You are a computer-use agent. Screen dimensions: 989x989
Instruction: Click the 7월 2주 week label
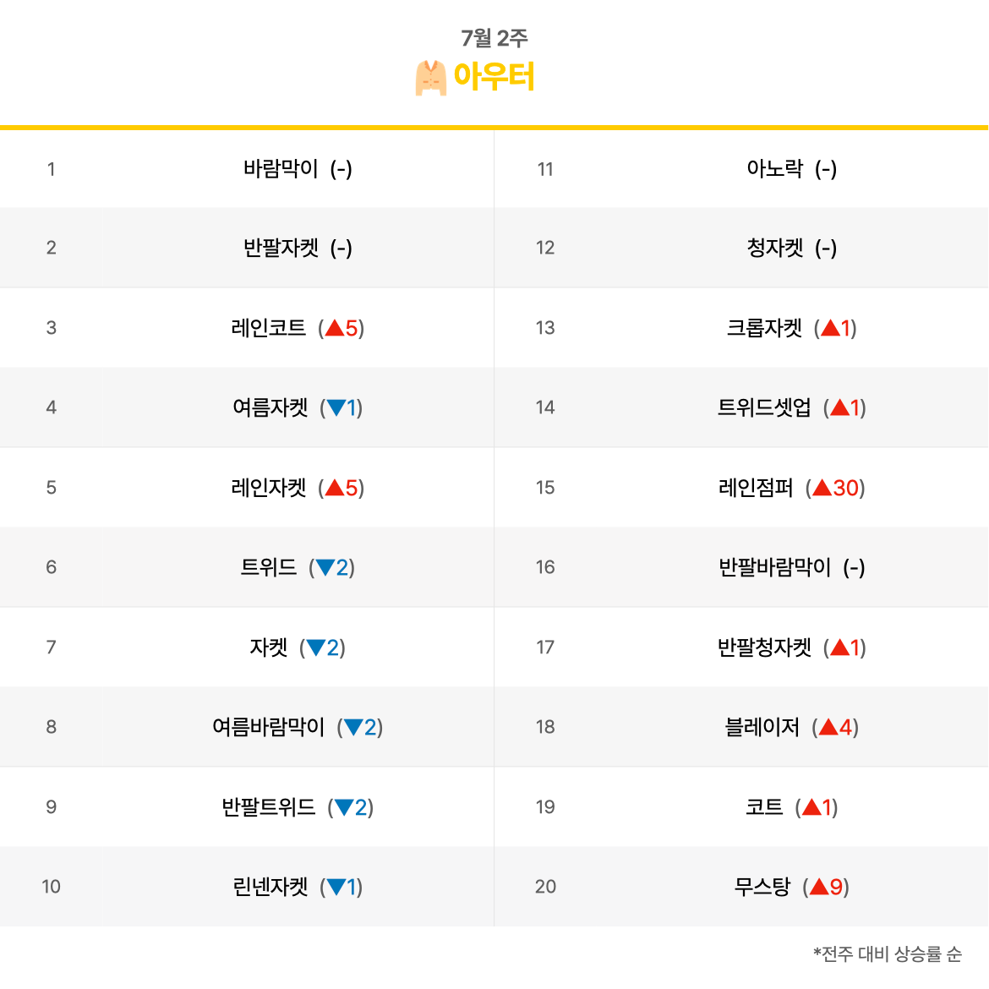coord(494,38)
